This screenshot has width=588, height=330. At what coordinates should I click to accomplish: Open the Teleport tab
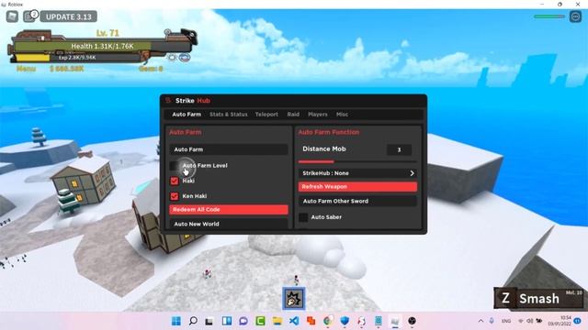point(266,115)
